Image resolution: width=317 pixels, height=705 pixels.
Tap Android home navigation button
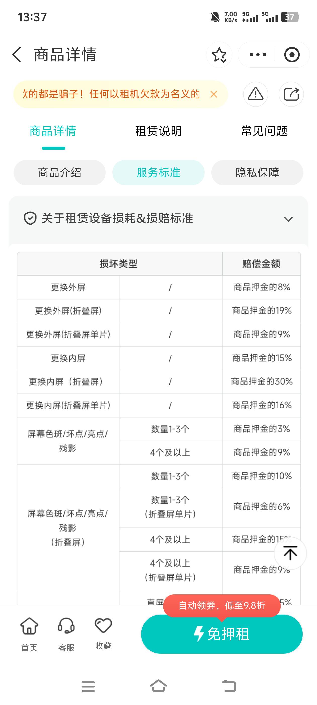point(159,686)
